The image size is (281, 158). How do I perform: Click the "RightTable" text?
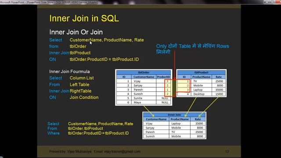pos(80,91)
